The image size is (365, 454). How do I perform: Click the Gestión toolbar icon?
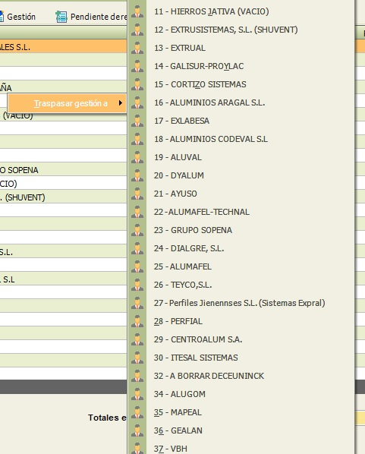[x=2, y=17]
